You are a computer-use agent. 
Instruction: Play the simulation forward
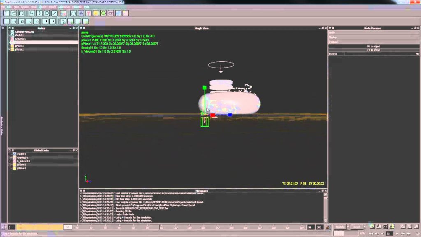click(x=397, y=234)
